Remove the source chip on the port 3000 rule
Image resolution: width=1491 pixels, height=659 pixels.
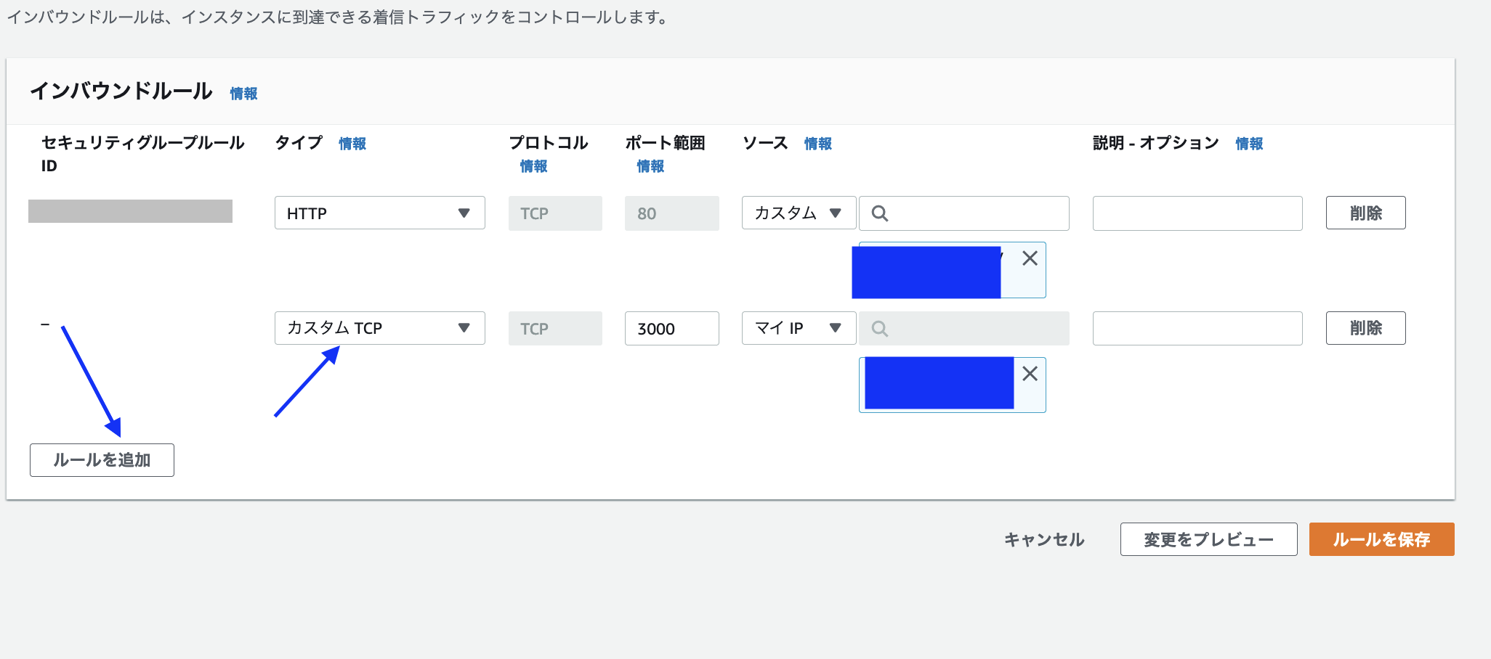1030,374
